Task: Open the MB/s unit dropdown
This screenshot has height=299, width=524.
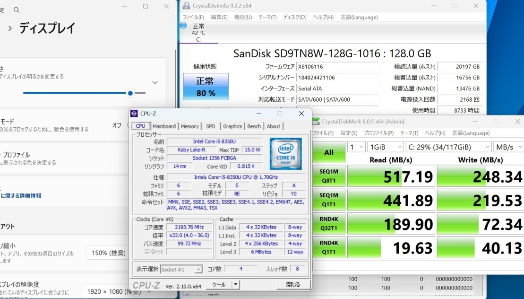Action: click(x=508, y=147)
